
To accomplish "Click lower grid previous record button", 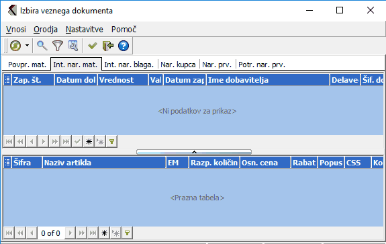I will click(x=32, y=233).
